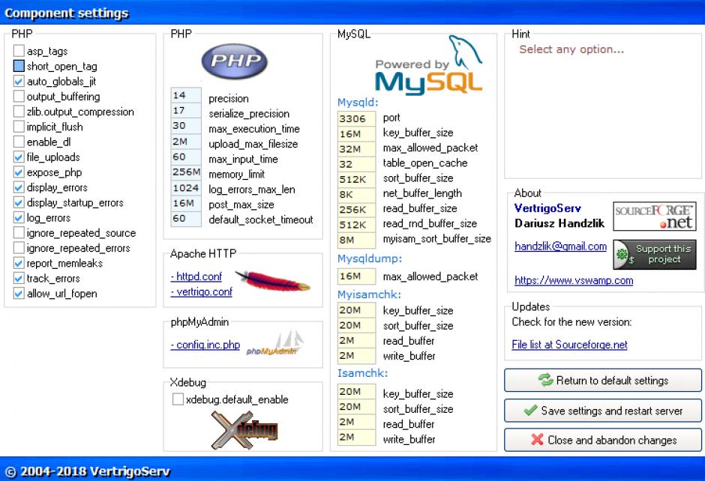
Task: Disable allow_url_fopen
Action: [x=19, y=294]
